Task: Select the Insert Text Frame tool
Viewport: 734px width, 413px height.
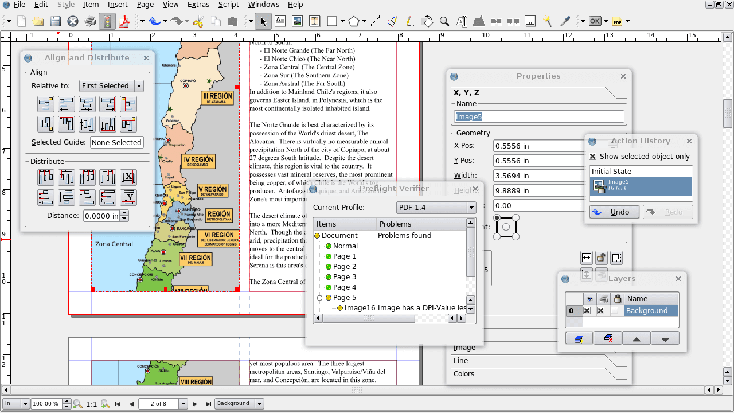Action: (280, 21)
